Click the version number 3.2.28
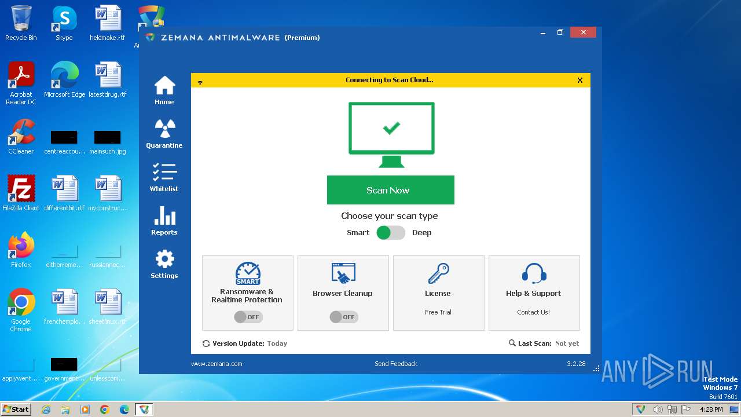 (576, 364)
